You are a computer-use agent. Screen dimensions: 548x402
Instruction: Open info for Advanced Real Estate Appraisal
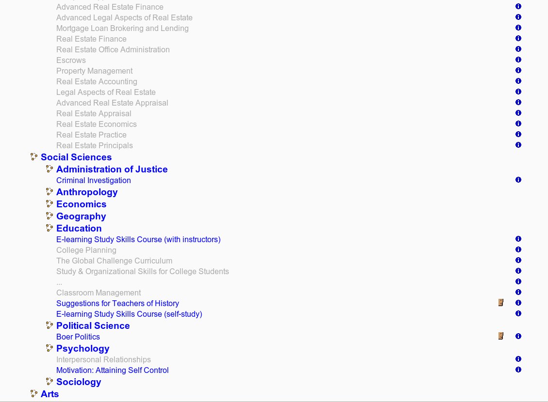(x=518, y=102)
